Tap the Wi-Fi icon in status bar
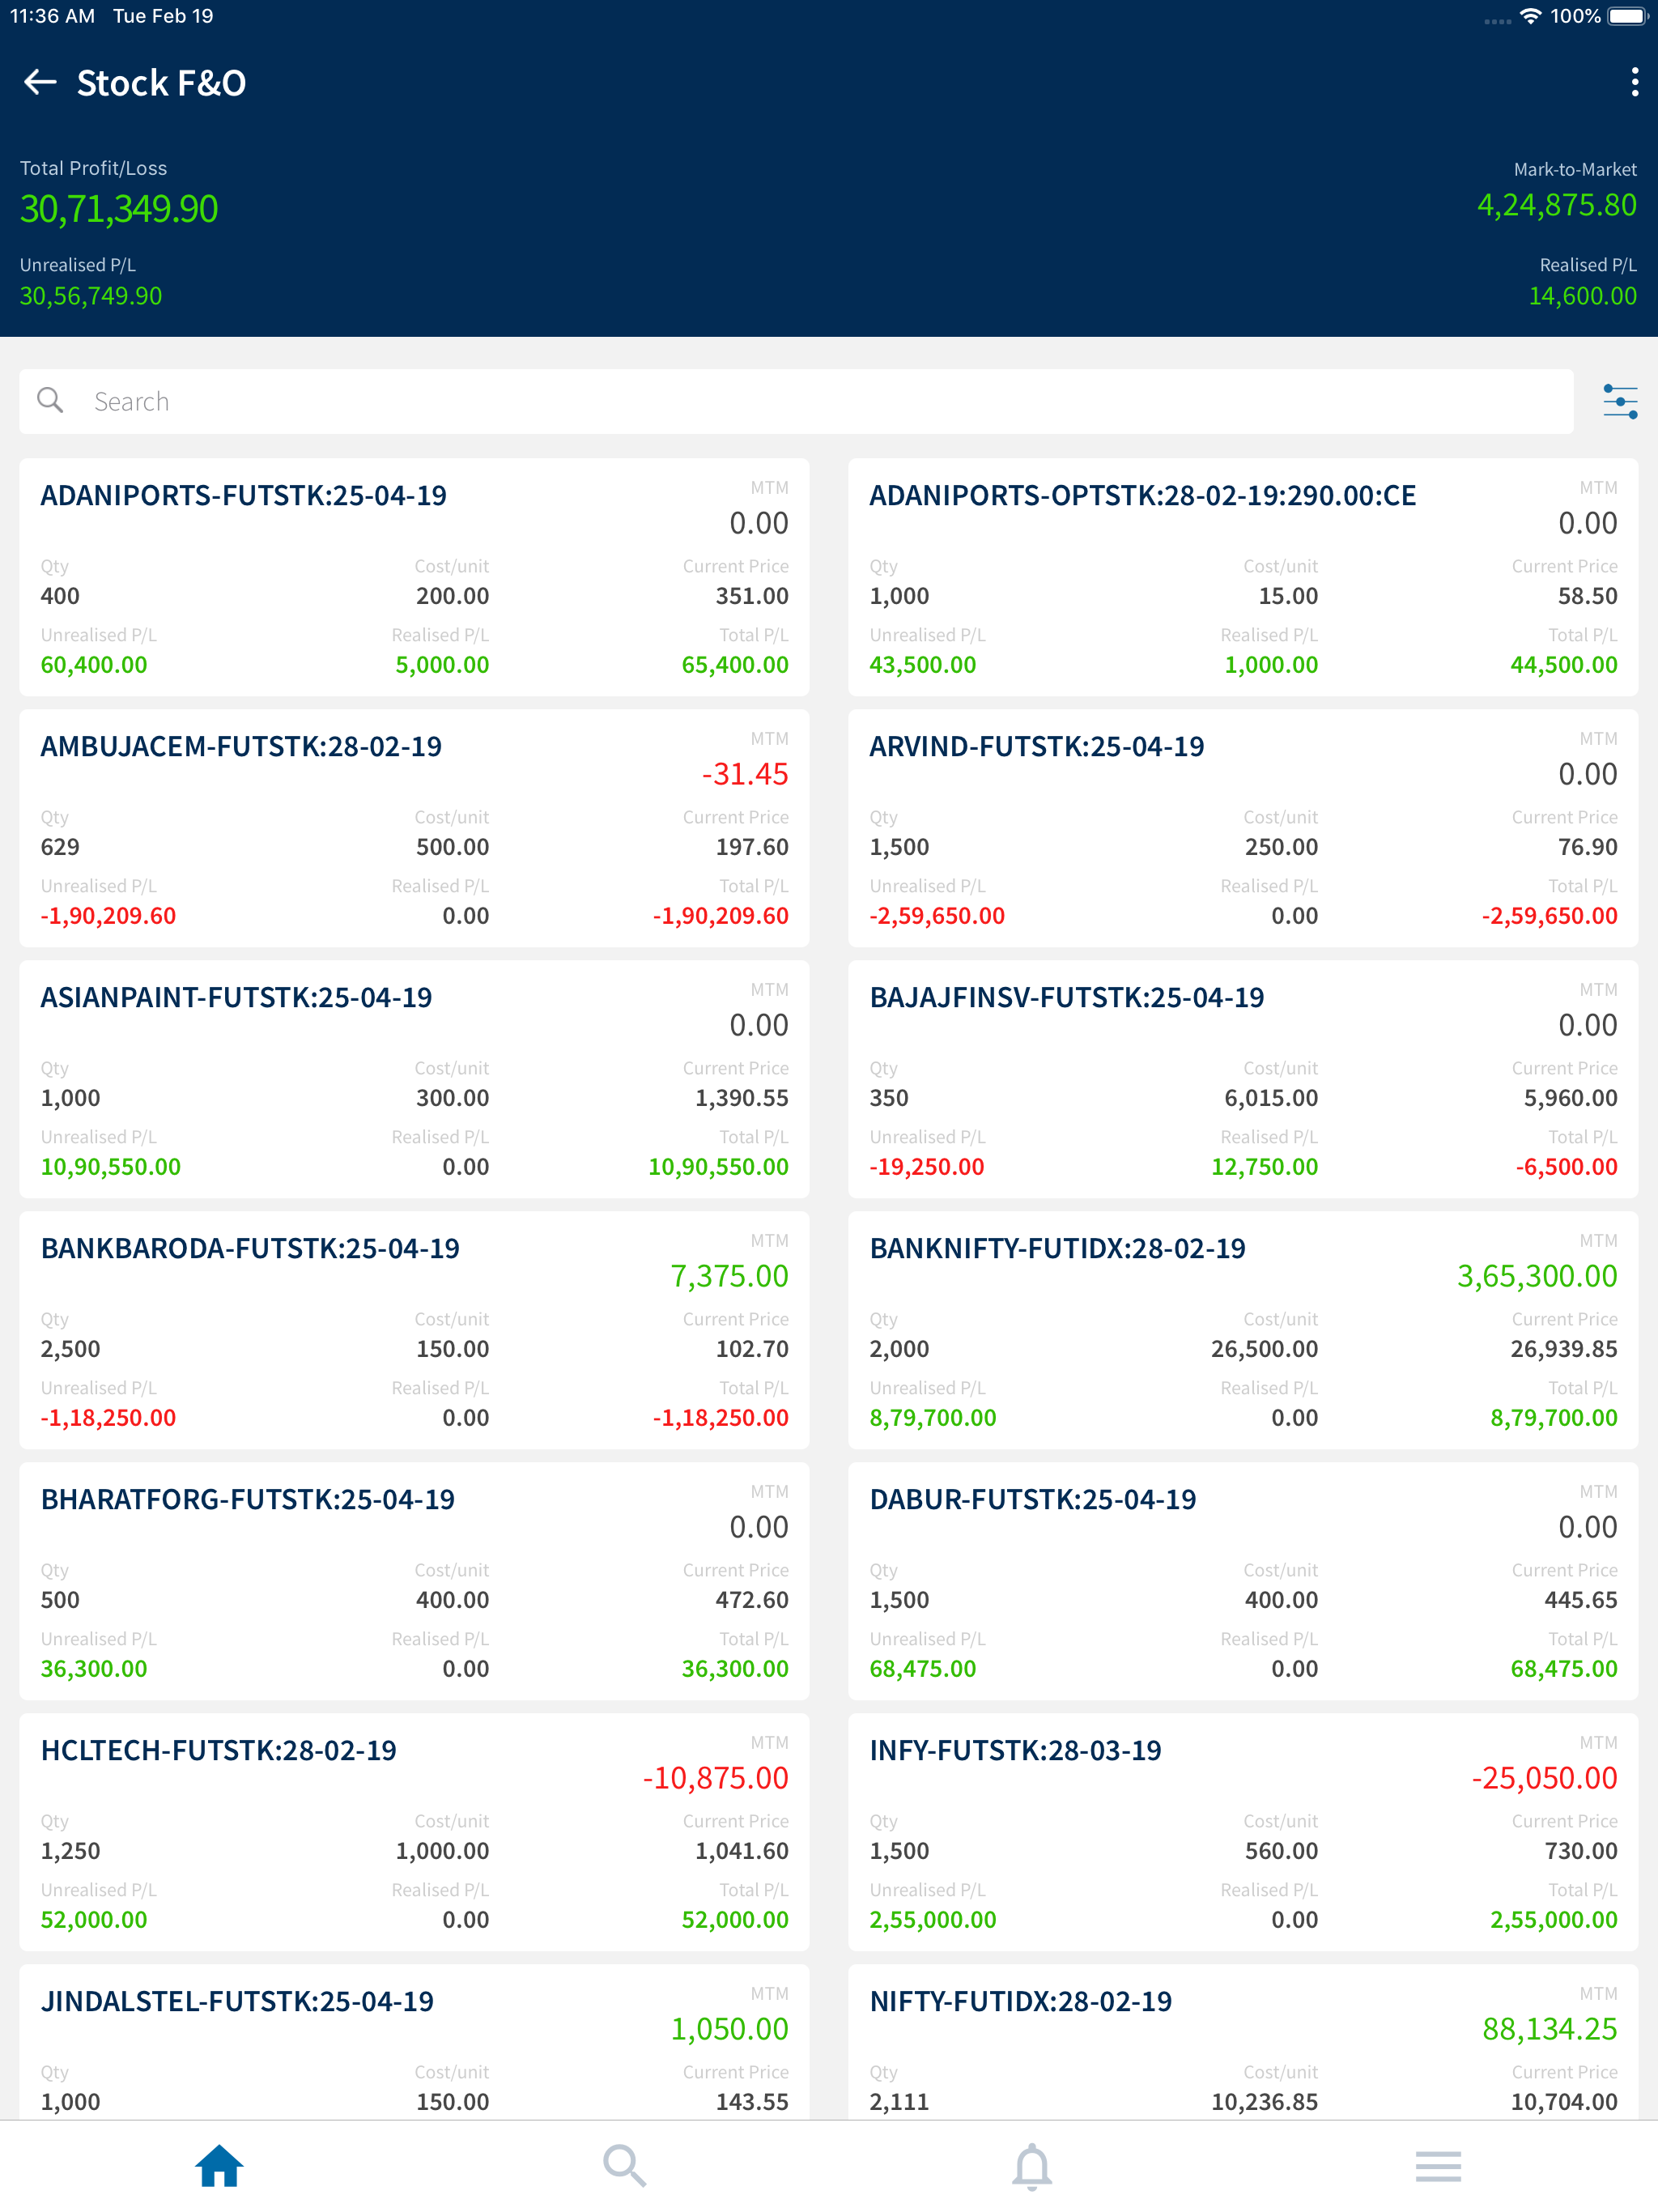The height and width of the screenshot is (2212, 1658). [x=1530, y=16]
